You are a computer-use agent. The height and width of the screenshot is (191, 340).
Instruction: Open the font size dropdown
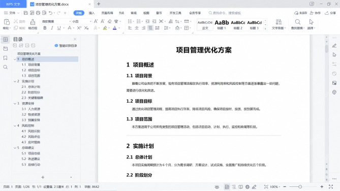(90, 21)
